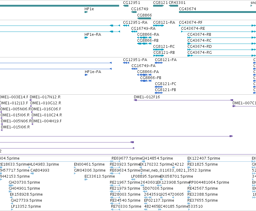This screenshot has width=256, height=211.
Task: Select the LP08895.5prime EST
Action: [133, 179]
